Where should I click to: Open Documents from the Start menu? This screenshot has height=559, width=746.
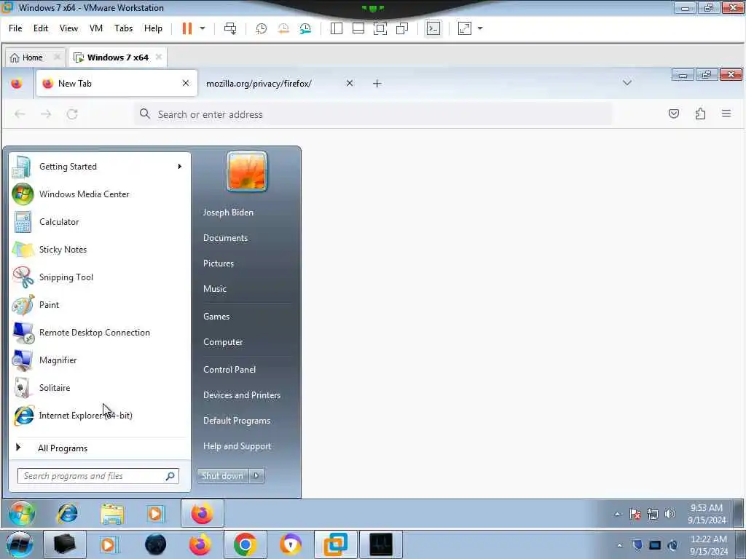click(x=226, y=238)
